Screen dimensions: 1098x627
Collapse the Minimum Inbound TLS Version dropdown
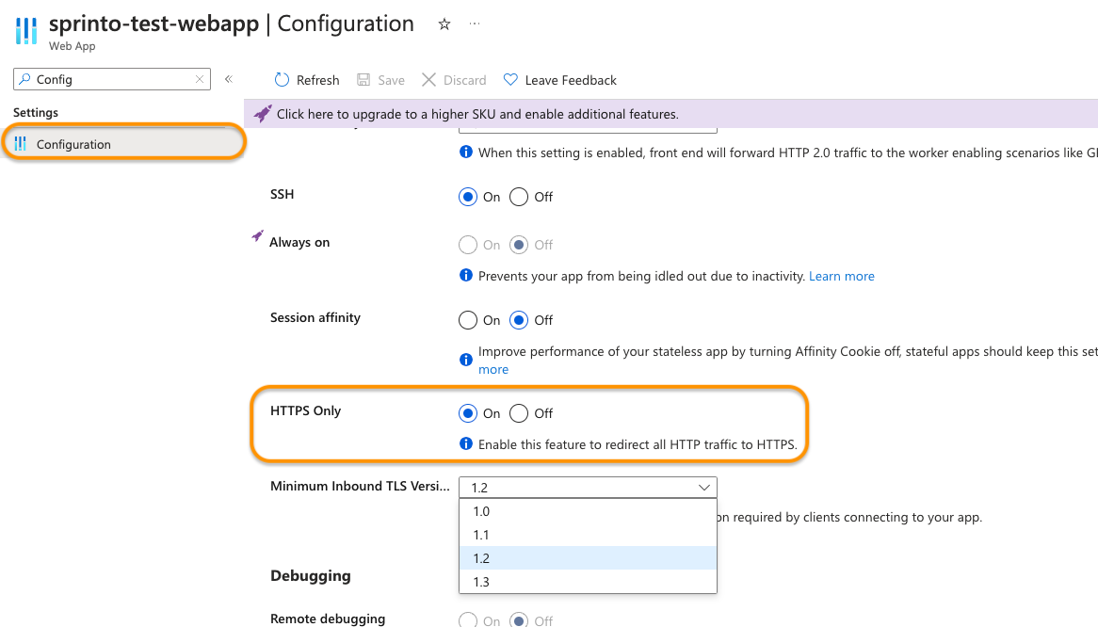589,487
